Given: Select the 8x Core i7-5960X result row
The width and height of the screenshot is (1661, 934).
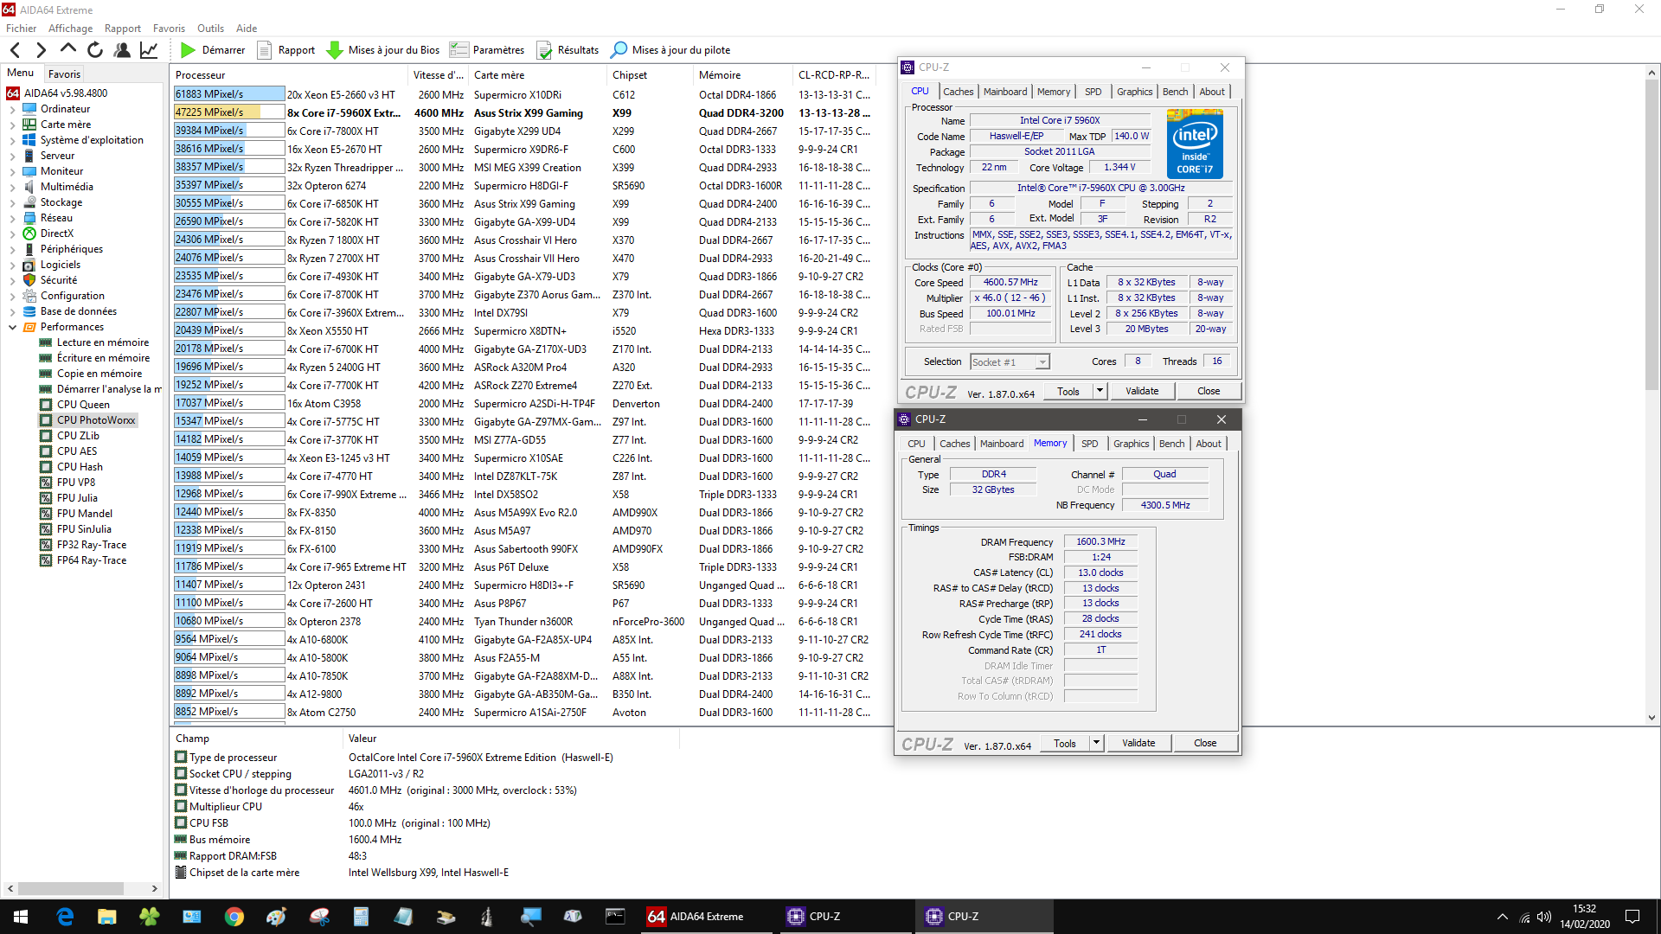Looking at the screenshot, I should tap(346, 112).
